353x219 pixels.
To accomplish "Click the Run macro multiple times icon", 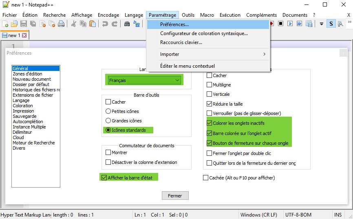I will pos(300,23).
